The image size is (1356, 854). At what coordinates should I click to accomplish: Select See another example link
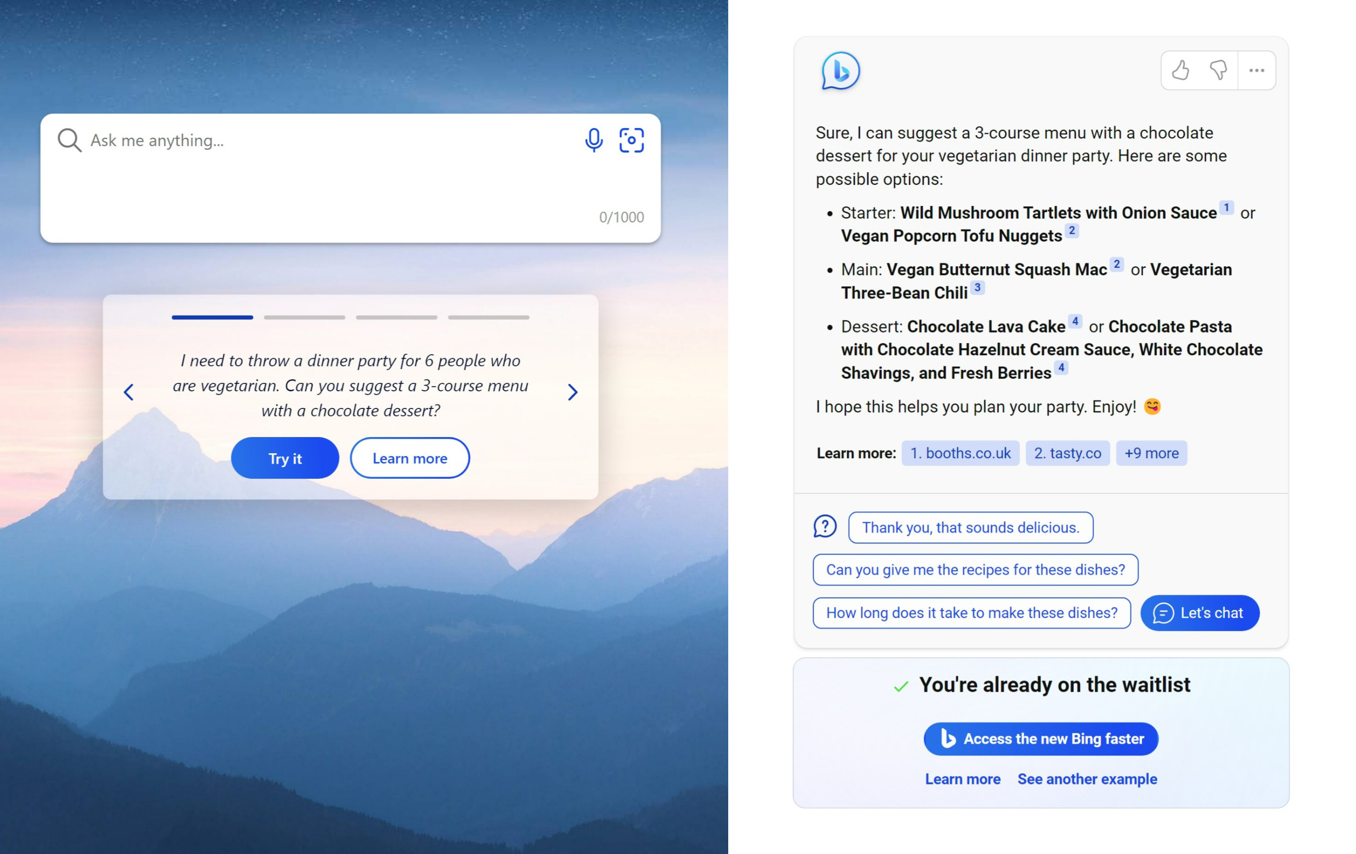(x=1087, y=778)
